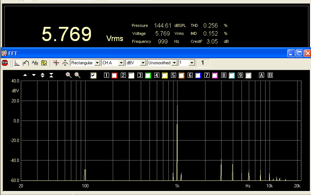This screenshot has height=195, width=311.
Task: Select the bar spectrum display icon
Action: pos(17,63)
